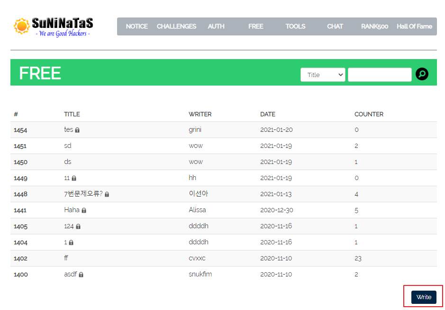Click the COUNTER column header
The width and height of the screenshot is (445, 310).
point(369,114)
